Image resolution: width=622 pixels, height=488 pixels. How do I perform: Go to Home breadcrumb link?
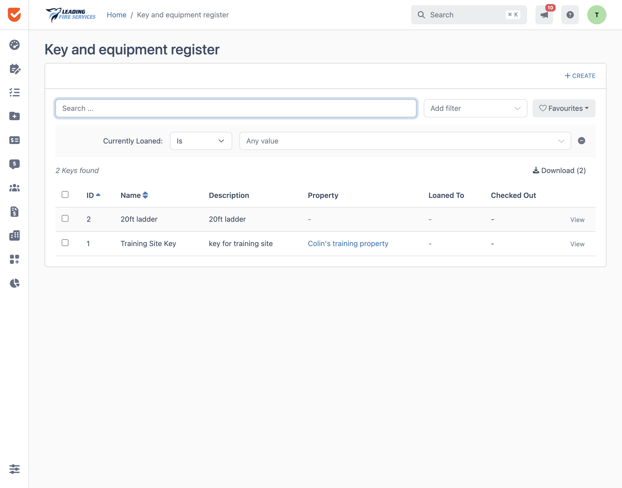click(x=116, y=15)
